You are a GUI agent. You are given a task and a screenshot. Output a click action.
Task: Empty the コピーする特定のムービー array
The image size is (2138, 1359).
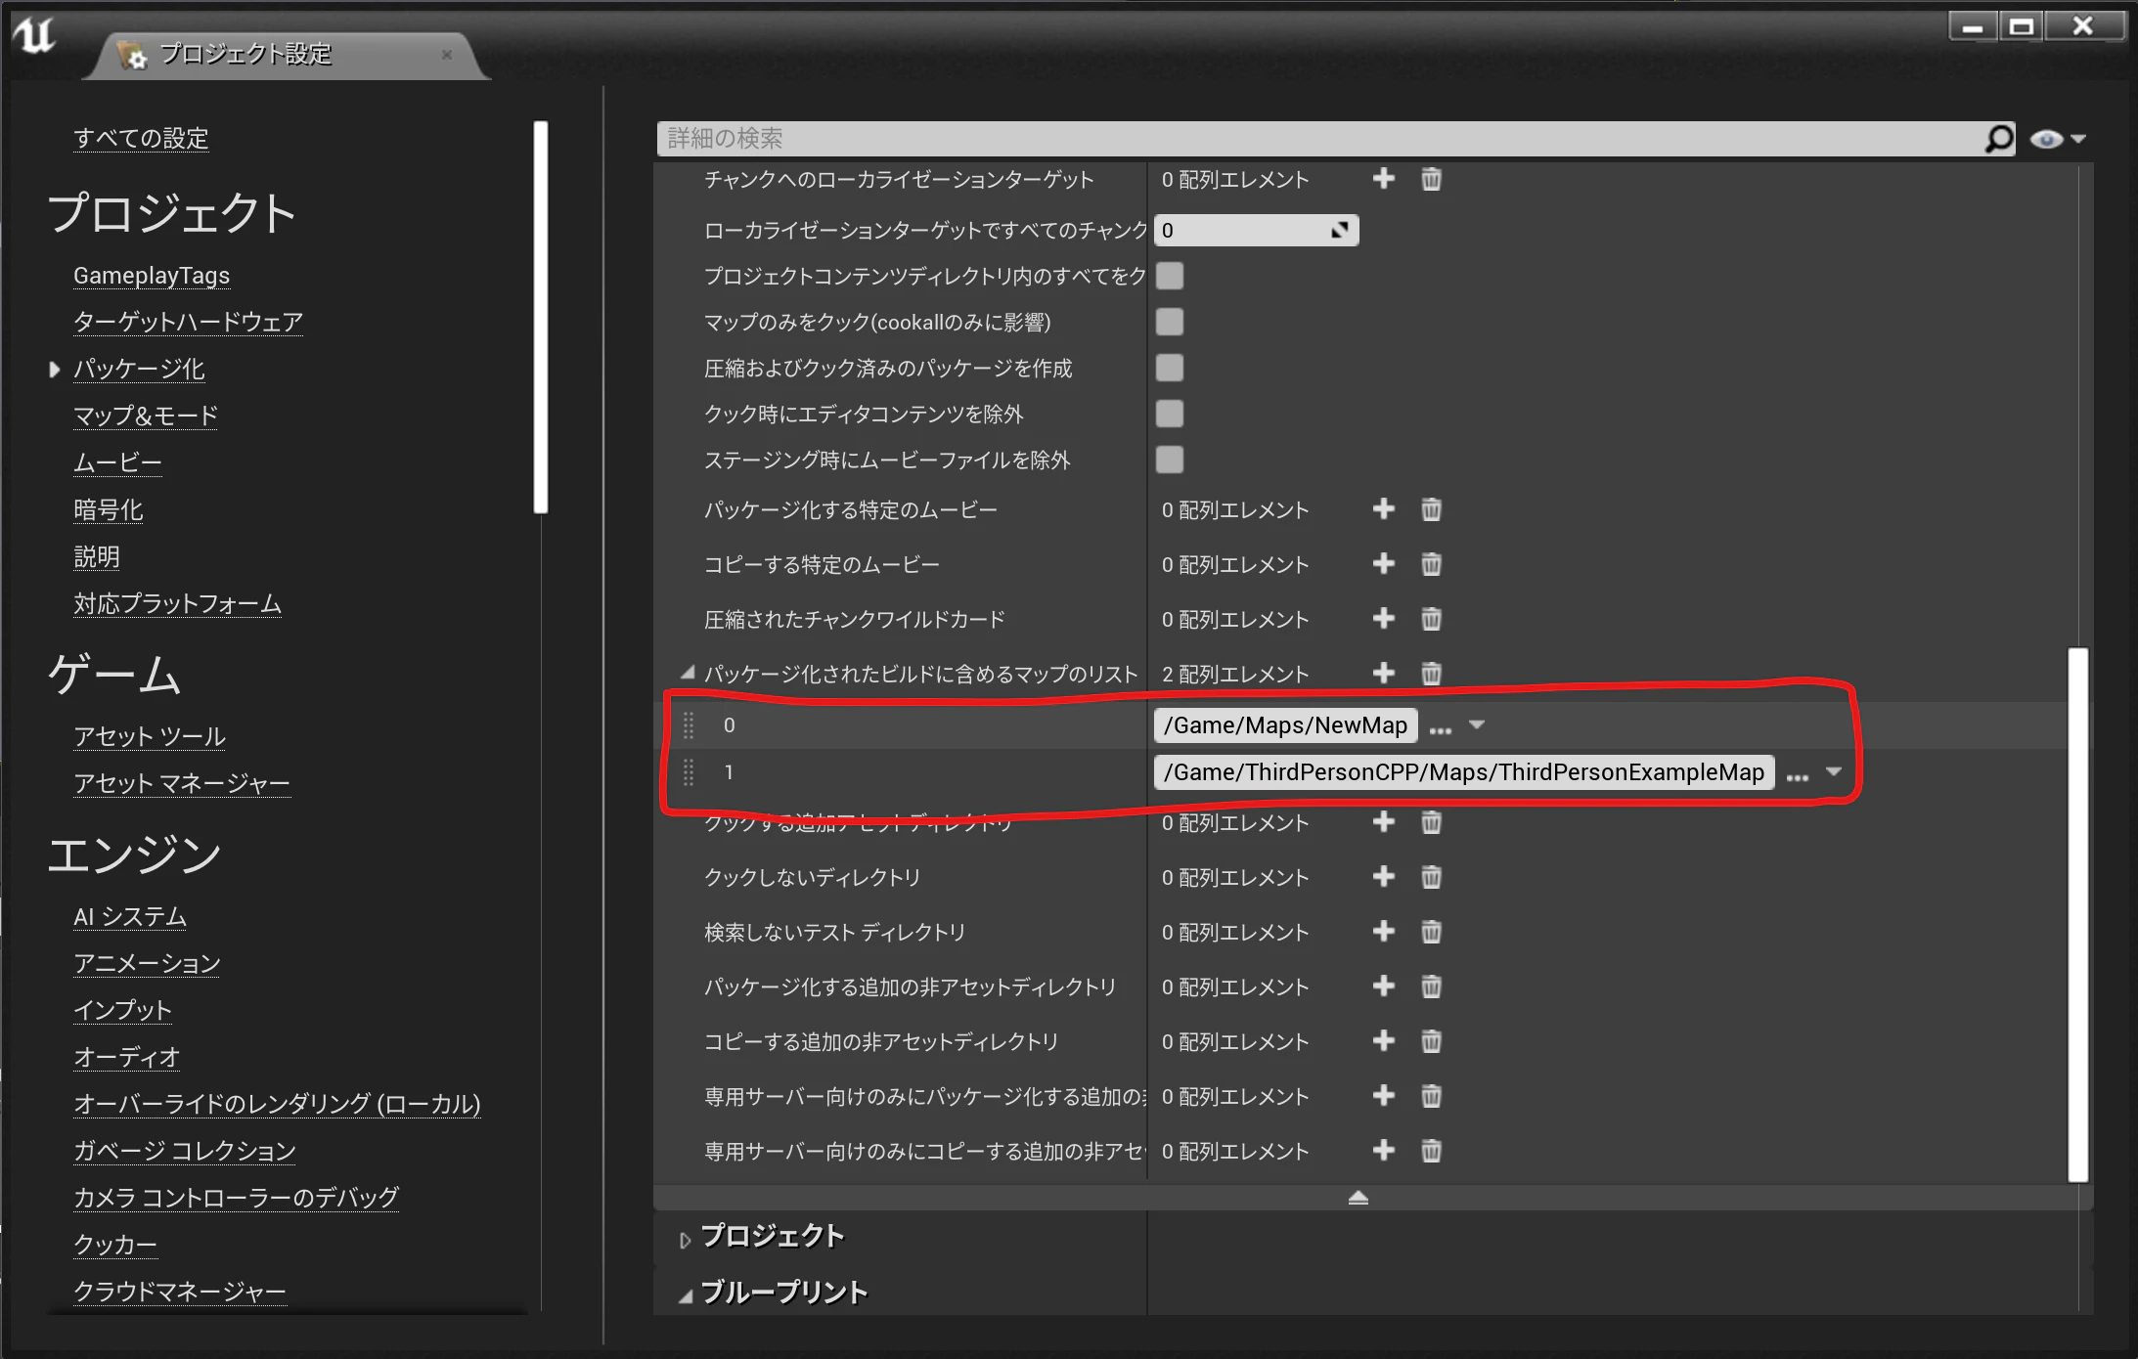(1431, 564)
